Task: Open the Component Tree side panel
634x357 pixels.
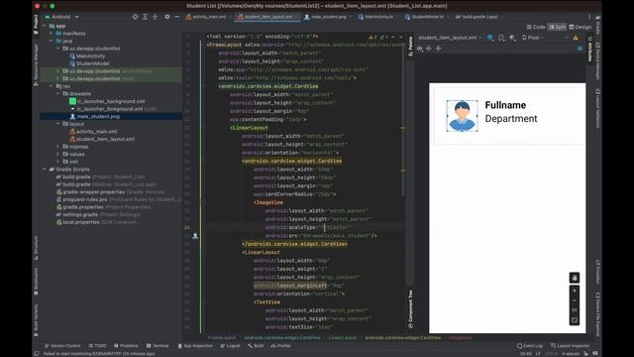Action: (x=410, y=308)
